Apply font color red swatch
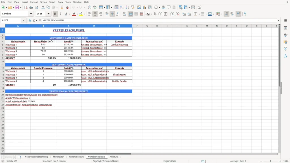 tap(74, 14)
